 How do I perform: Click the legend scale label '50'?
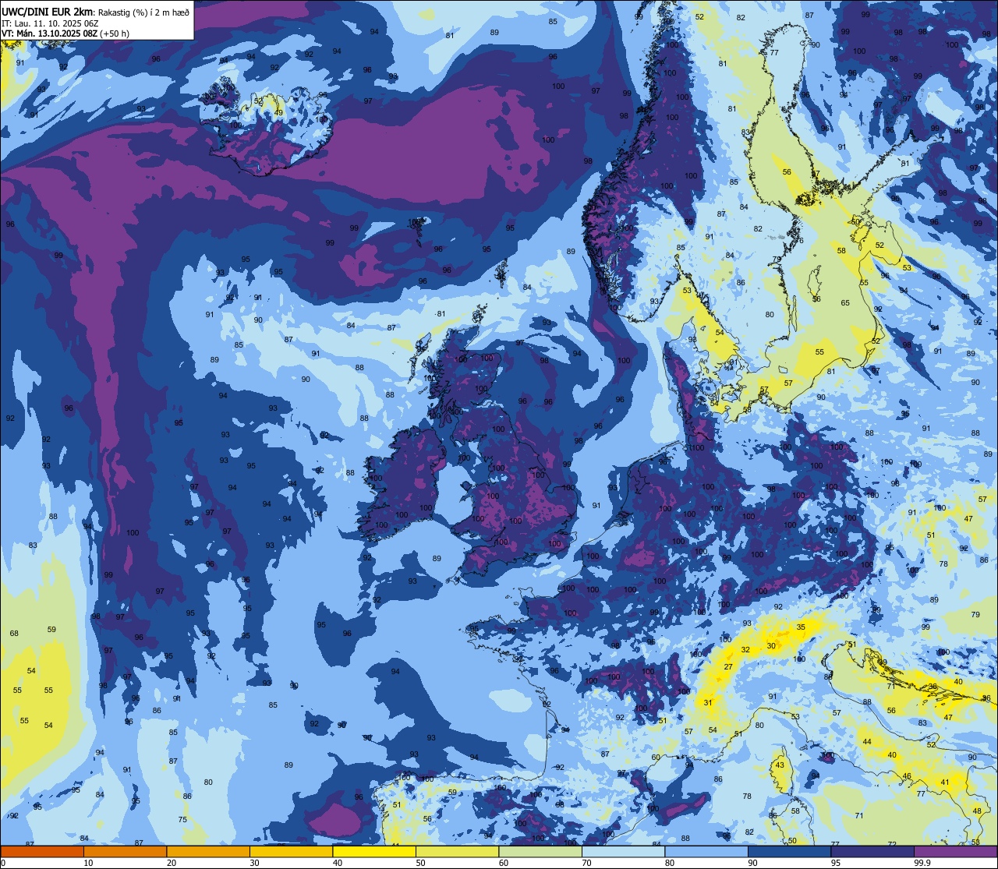(x=420, y=863)
